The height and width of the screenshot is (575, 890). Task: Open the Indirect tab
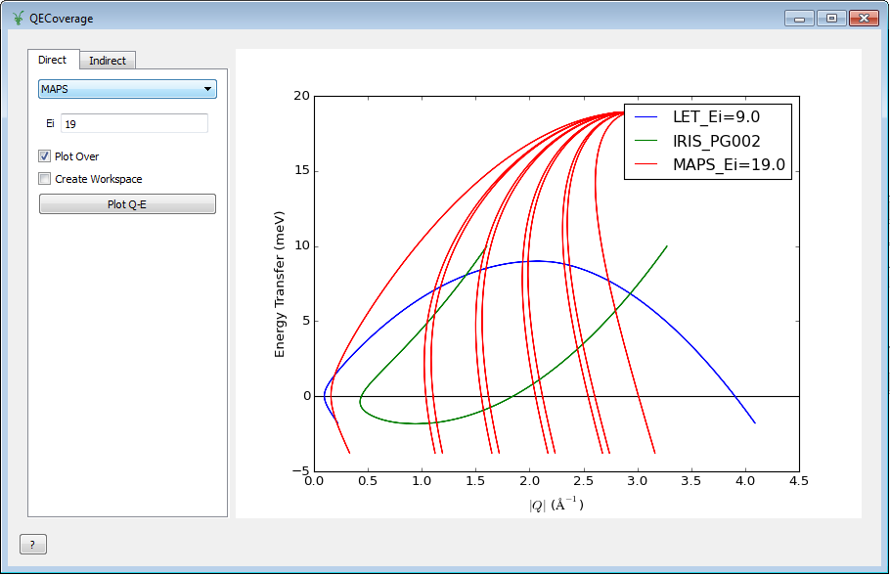[108, 61]
